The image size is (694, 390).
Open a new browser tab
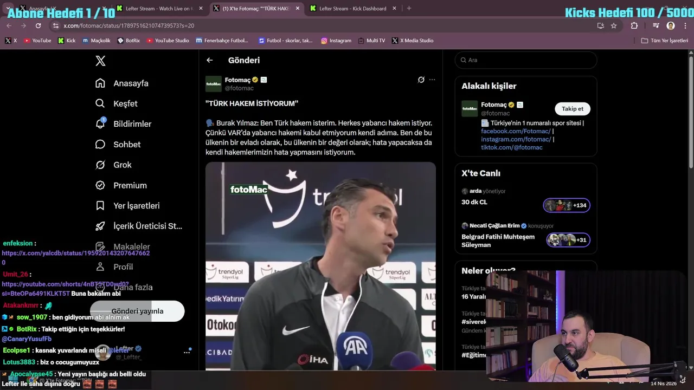click(x=409, y=9)
